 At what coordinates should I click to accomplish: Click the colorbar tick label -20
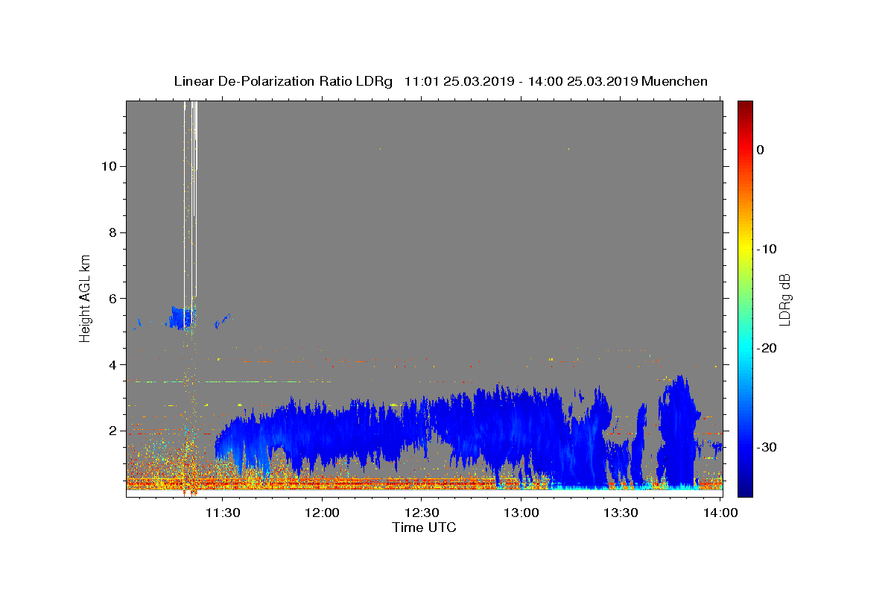767,348
